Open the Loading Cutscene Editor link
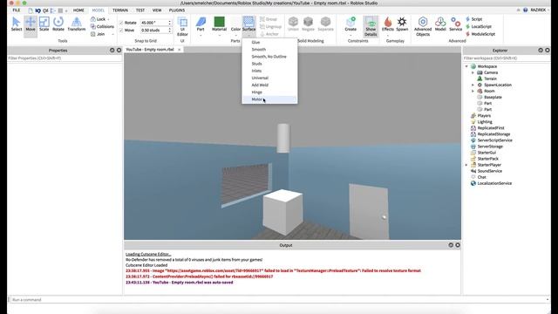 pyautogui.click(x=148, y=254)
